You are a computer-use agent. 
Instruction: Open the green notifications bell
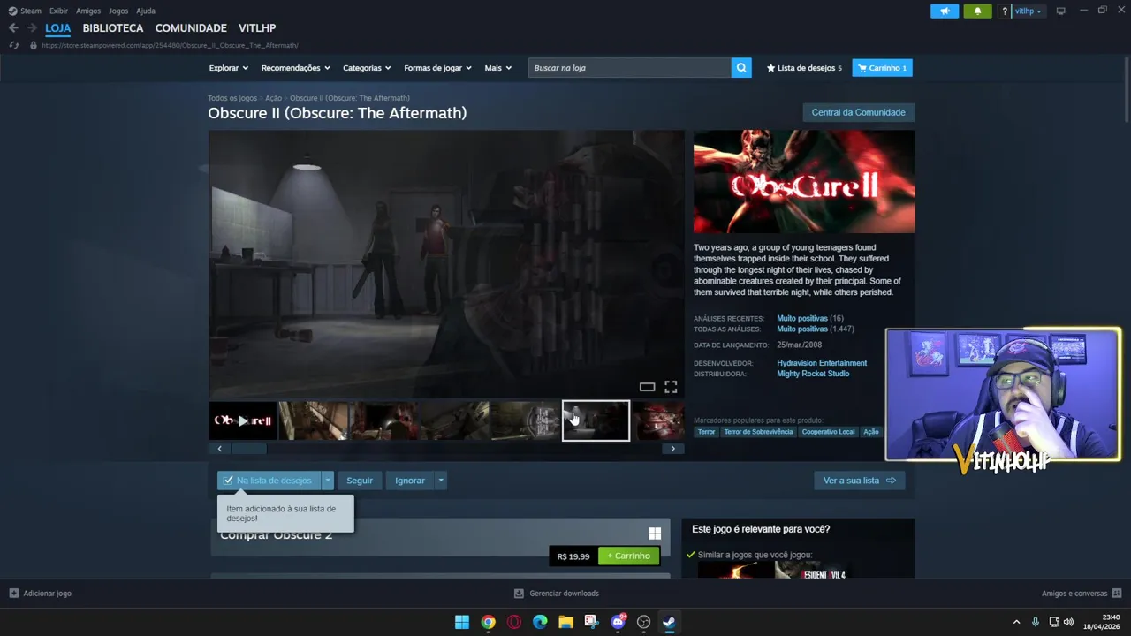pos(977,11)
